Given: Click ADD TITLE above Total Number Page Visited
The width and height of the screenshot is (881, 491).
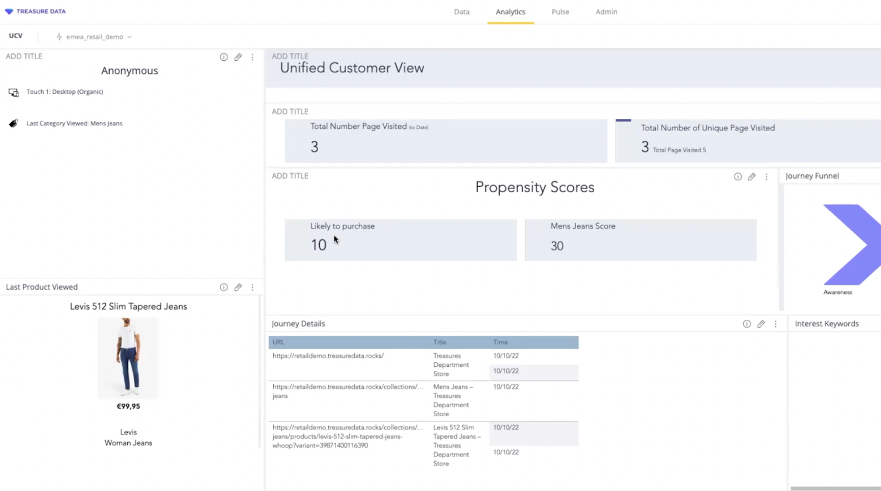Looking at the screenshot, I should click(290, 112).
